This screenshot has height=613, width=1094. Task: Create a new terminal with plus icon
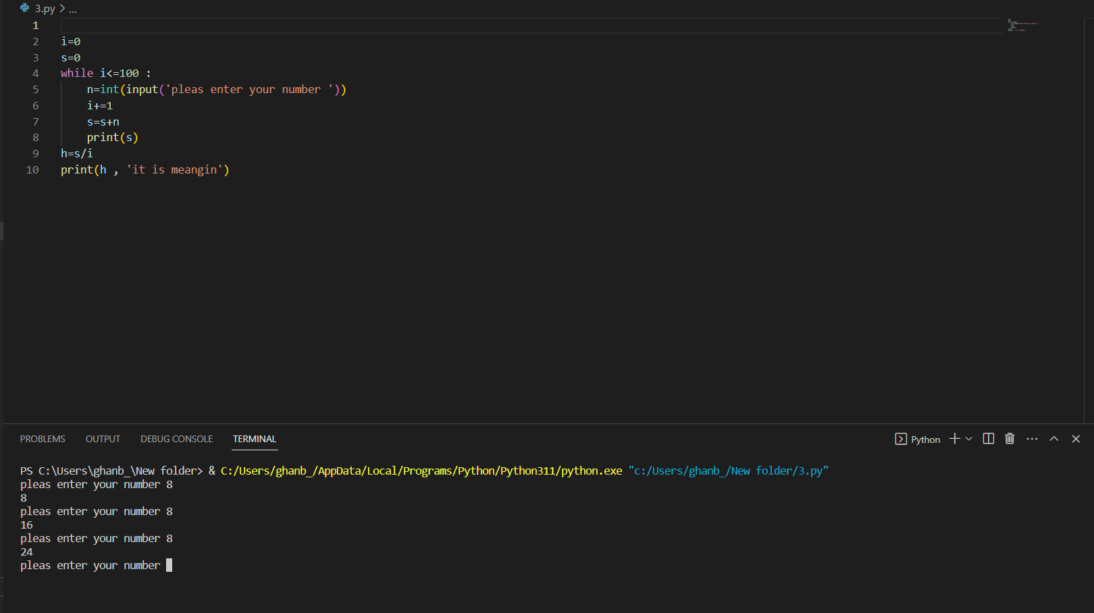pyautogui.click(x=954, y=439)
